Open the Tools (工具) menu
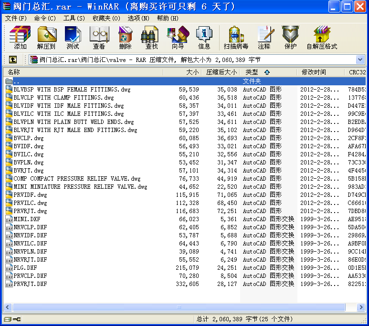Viewport: 369px width, 326px height. pos(74,18)
